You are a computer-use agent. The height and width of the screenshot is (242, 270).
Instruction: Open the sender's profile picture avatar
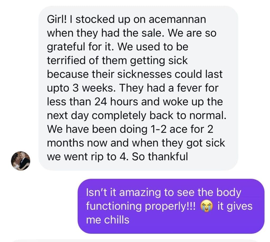[x=21, y=161]
